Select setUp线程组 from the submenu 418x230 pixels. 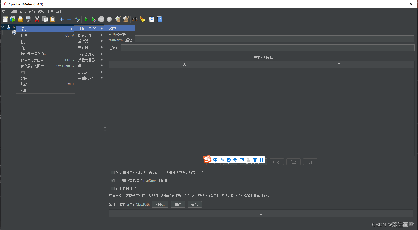[x=120, y=34]
